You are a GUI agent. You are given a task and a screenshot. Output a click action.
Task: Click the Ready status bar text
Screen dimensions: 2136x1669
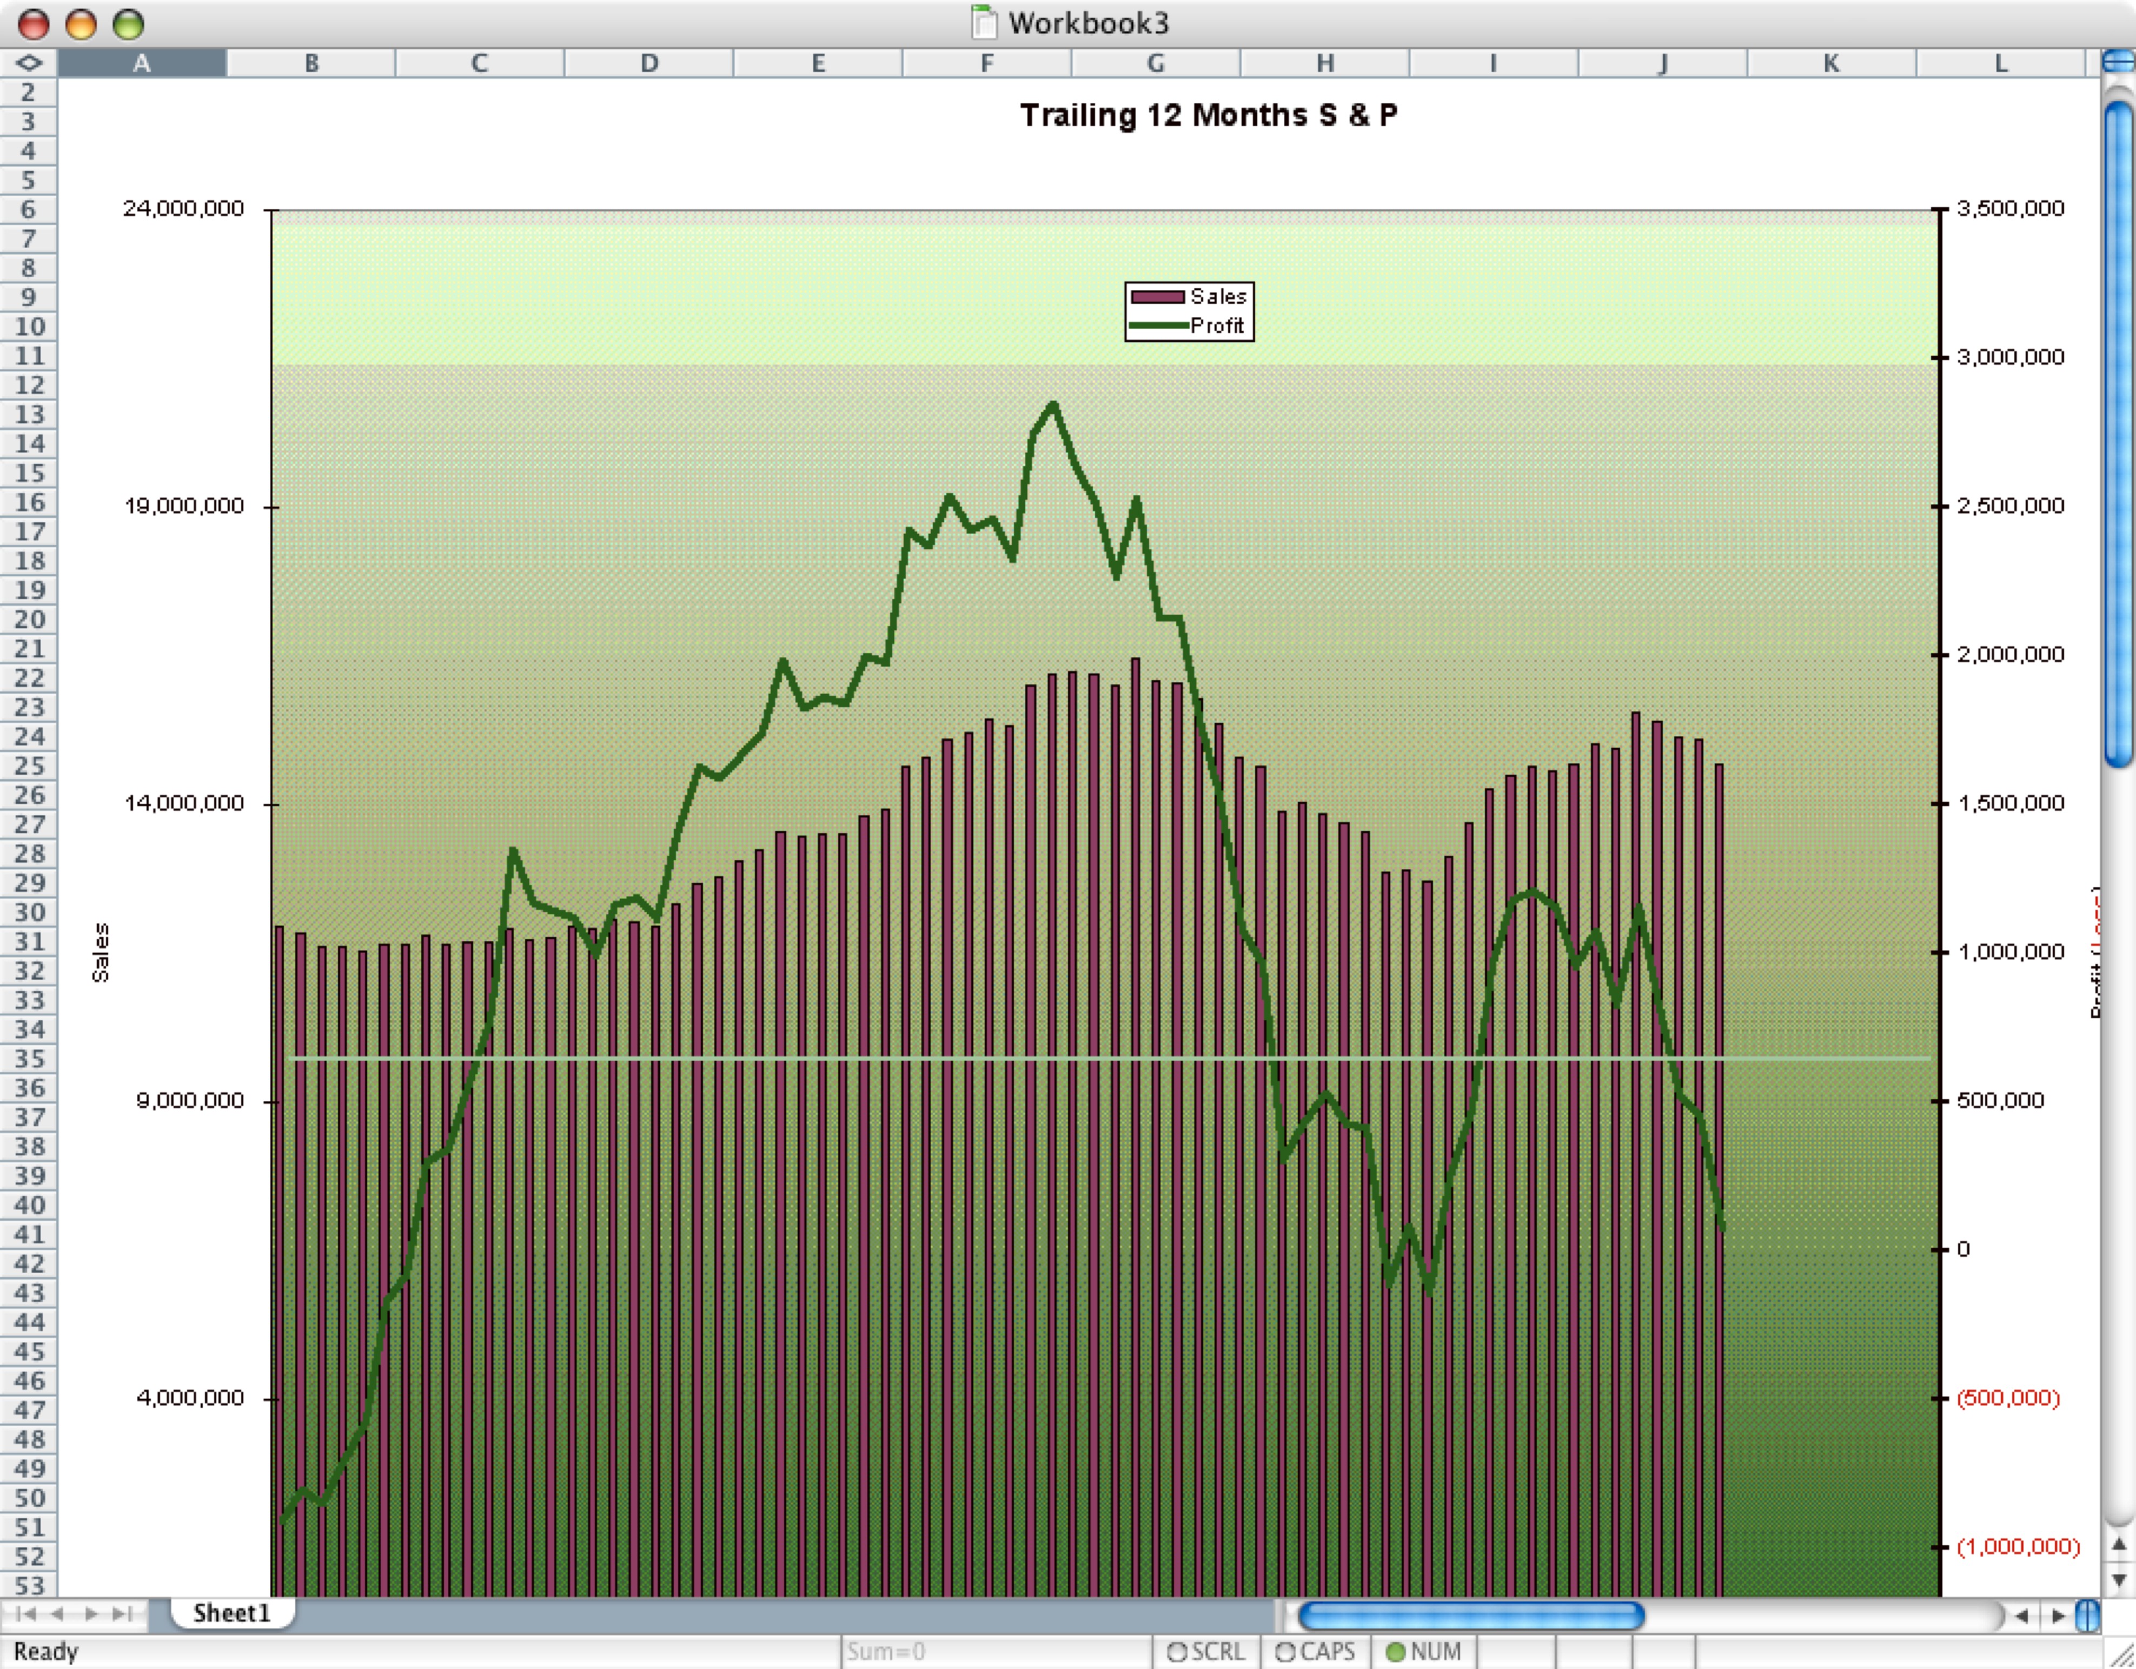pyautogui.click(x=46, y=1651)
